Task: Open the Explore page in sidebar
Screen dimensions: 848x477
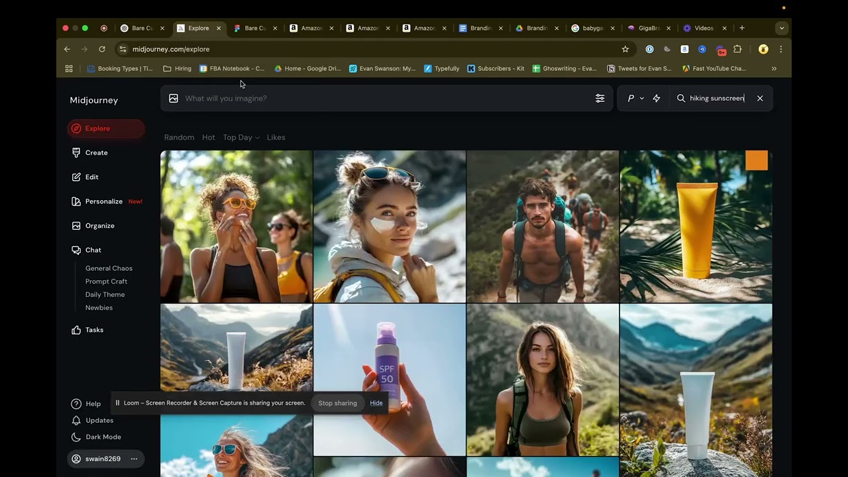Action: pos(106,129)
